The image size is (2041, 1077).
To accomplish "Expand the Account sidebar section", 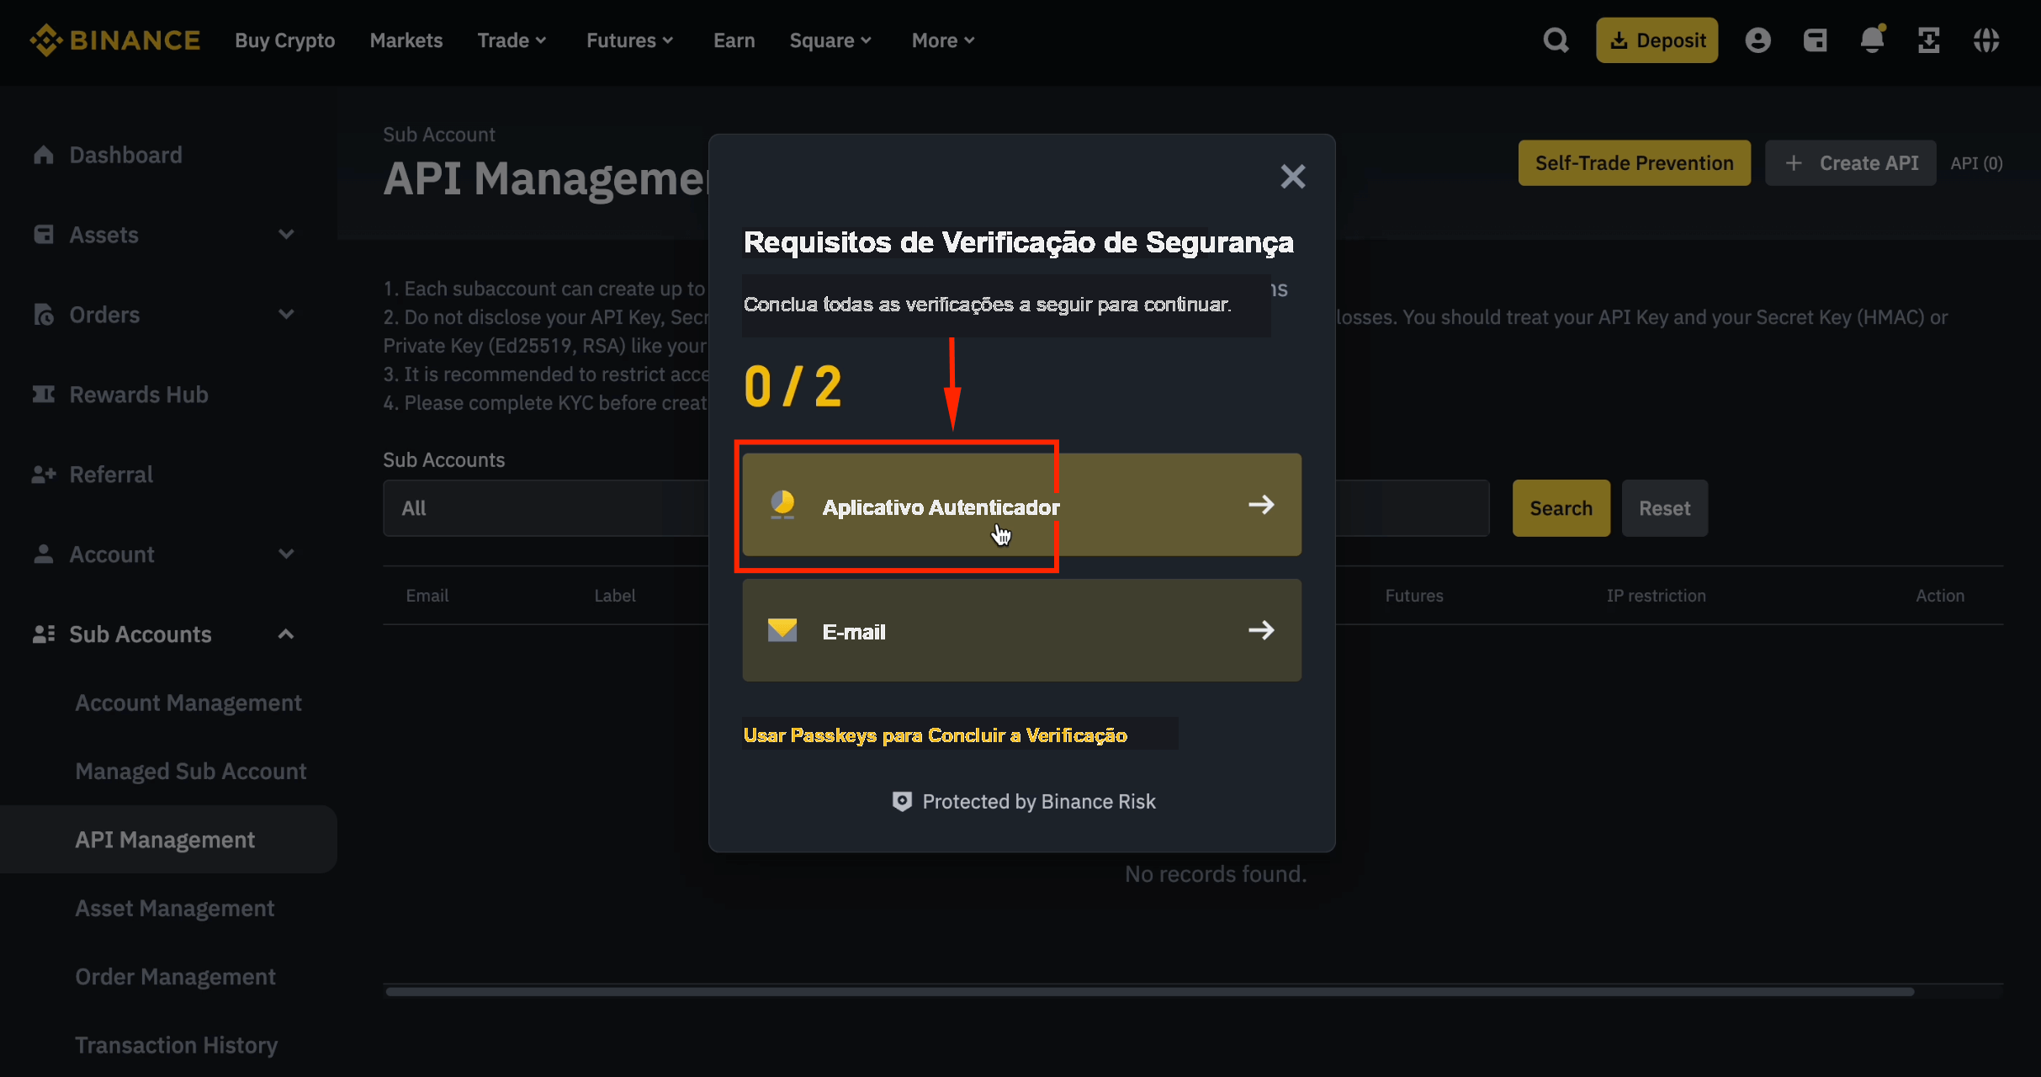I will tap(286, 554).
